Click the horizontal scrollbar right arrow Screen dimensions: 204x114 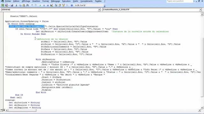200,110
